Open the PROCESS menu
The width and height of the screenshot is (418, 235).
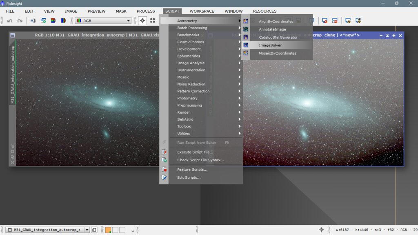point(146,11)
